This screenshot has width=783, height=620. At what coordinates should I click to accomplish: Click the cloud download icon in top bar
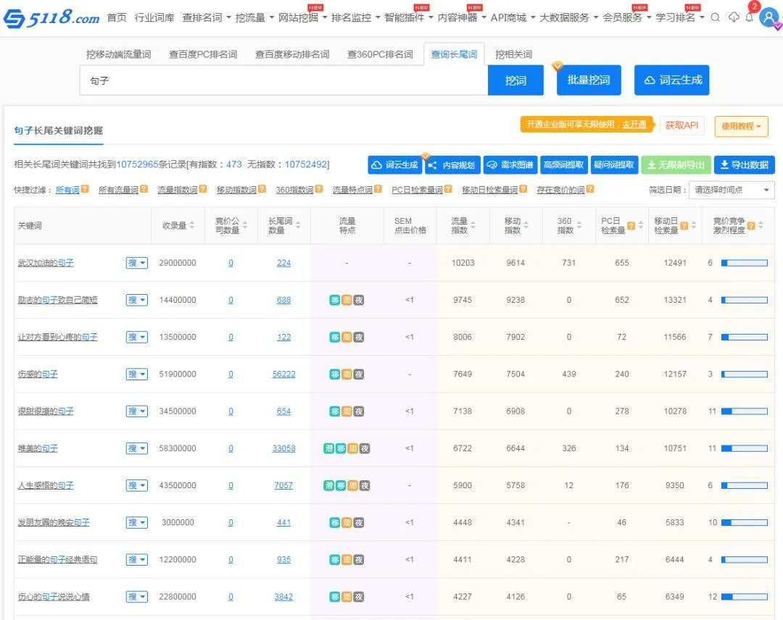[x=733, y=17]
